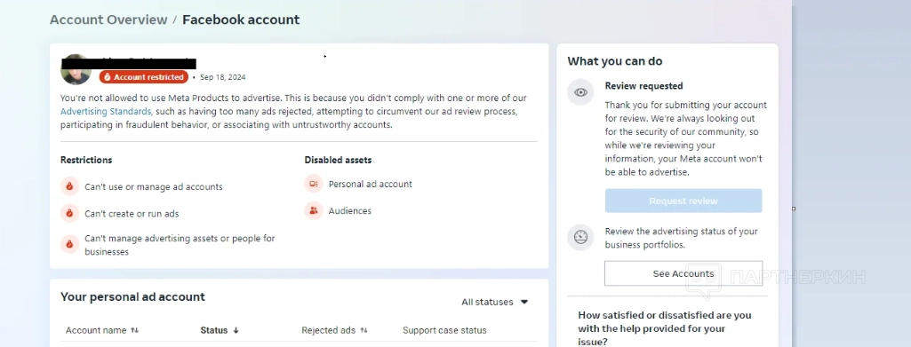Open the All statuses dropdown
Viewport: 911px width, 347px height.
(x=494, y=302)
